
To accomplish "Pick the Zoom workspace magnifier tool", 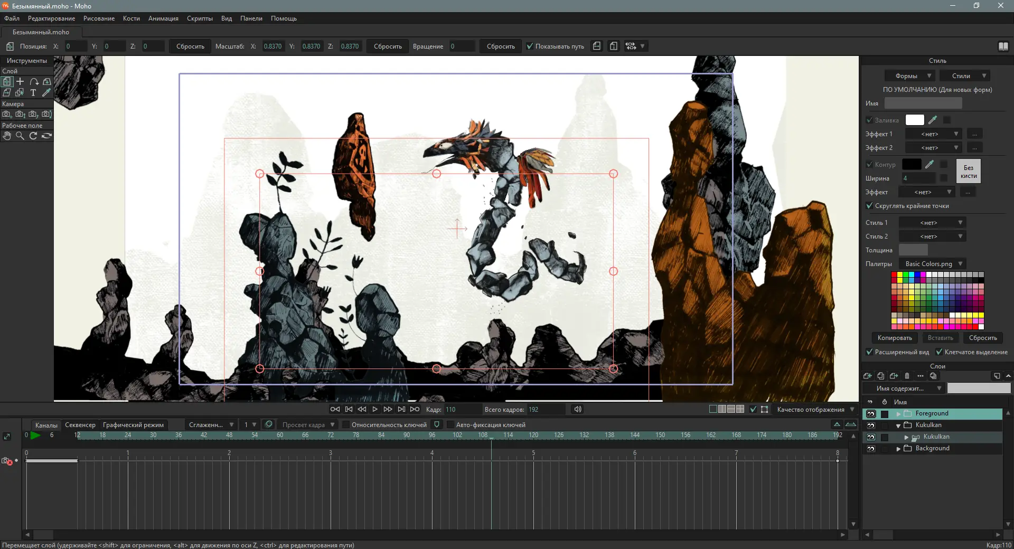I will point(20,136).
